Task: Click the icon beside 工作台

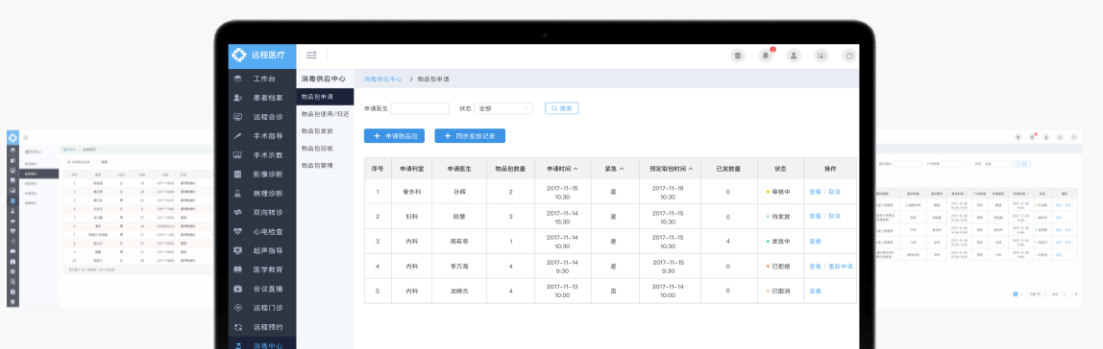Action: [237, 79]
